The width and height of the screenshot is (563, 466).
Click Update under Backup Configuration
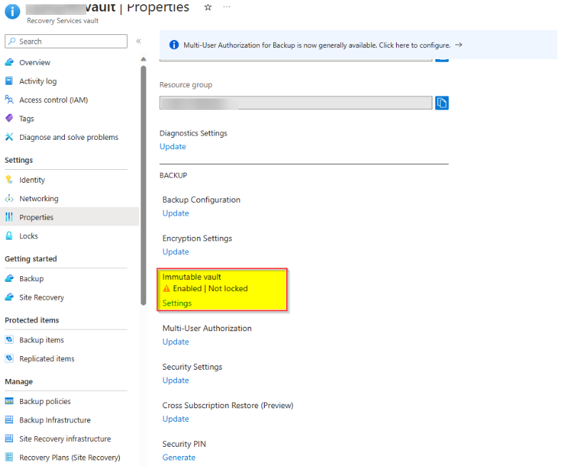point(176,213)
